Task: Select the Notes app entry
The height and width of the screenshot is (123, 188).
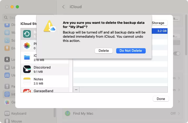Action: click(x=38, y=81)
